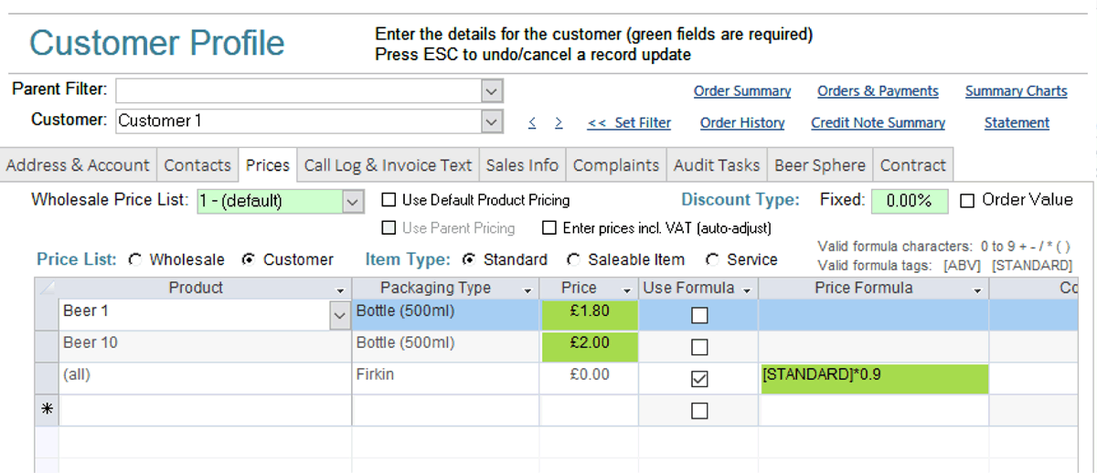The height and width of the screenshot is (473, 1097).
Task: Open Product column header filter arrow
Action: coord(341,289)
